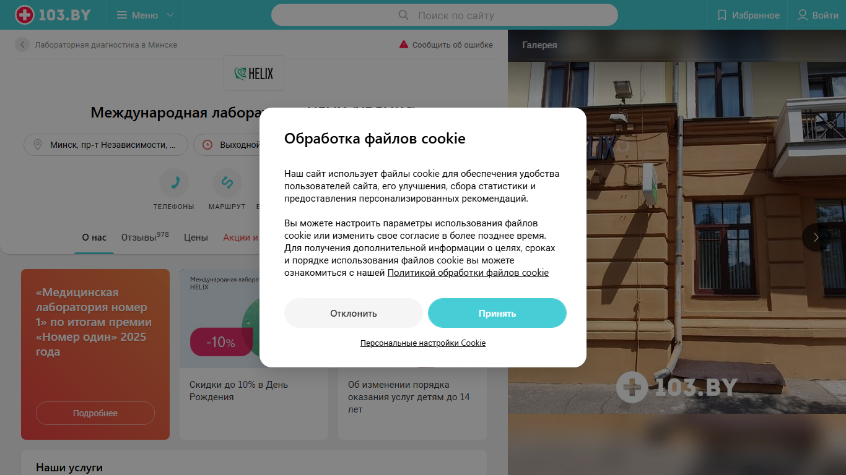The height and width of the screenshot is (475, 846).
Task: Expand the address Минск, пр-т Независимости
Action: pyautogui.click(x=106, y=145)
